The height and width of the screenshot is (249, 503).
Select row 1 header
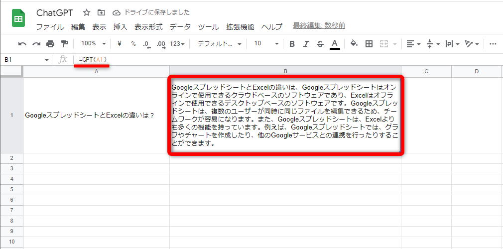pyautogui.click(x=11, y=115)
